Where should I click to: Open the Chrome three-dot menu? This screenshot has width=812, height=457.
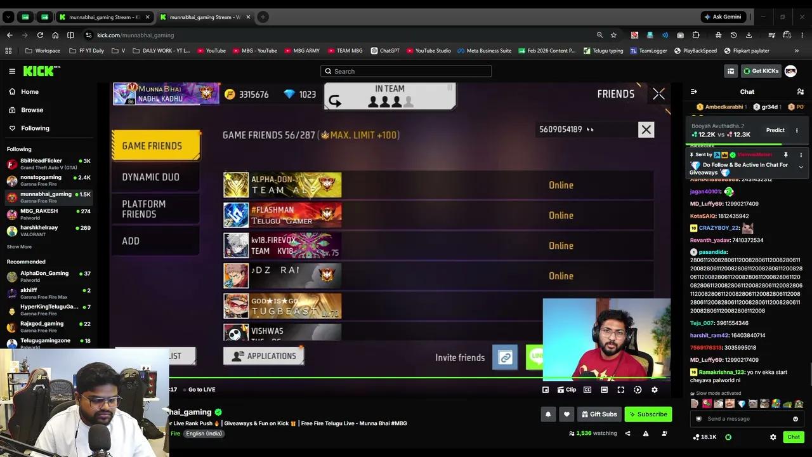tap(802, 35)
